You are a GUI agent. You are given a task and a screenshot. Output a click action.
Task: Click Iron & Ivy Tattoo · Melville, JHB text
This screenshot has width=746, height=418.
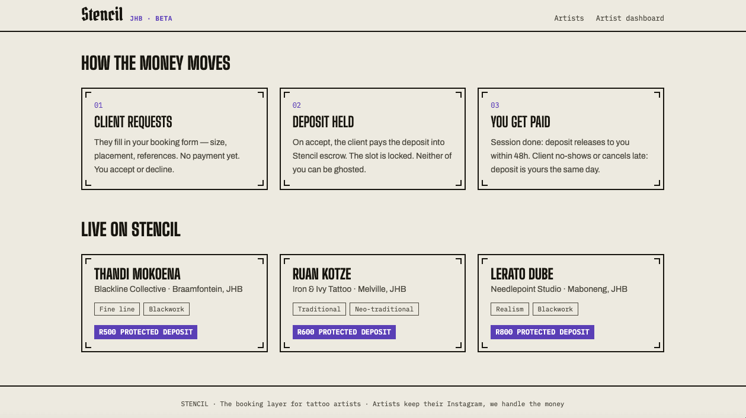click(350, 289)
